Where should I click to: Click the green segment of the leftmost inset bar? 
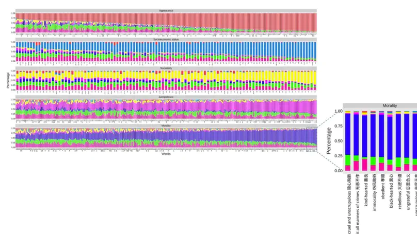(348, 160)
